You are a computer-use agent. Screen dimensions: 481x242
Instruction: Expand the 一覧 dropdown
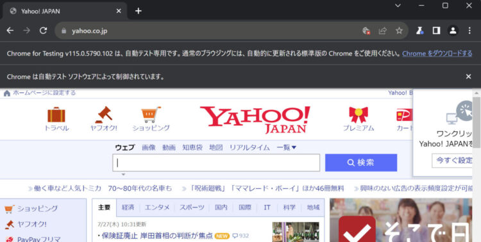286,147
